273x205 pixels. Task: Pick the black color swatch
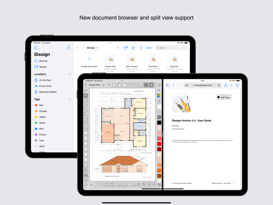point(159,123)
